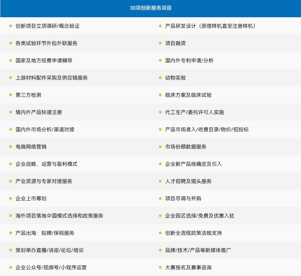Click 代工生产/委托许可人实施 entry
Viewport: 301px width, 276px height.
(194, 112)
